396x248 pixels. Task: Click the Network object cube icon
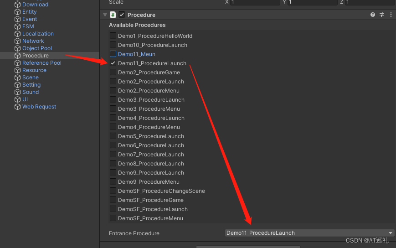click(x=17, y=41)
